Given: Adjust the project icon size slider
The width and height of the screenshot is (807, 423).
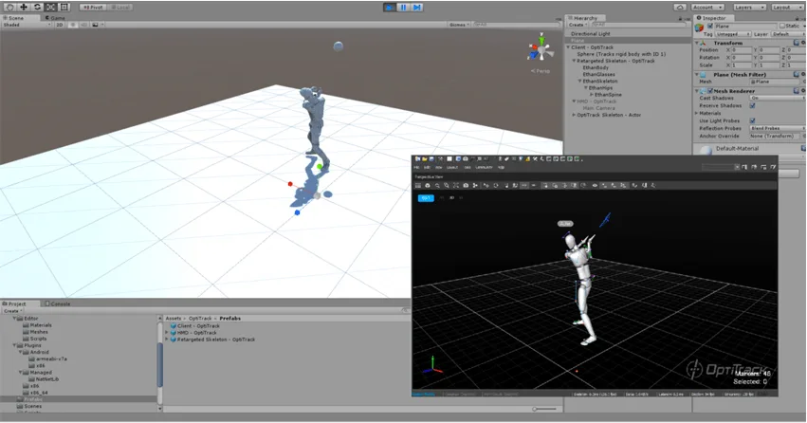Looking at the screenshot, I should click(x=545, y=409).
